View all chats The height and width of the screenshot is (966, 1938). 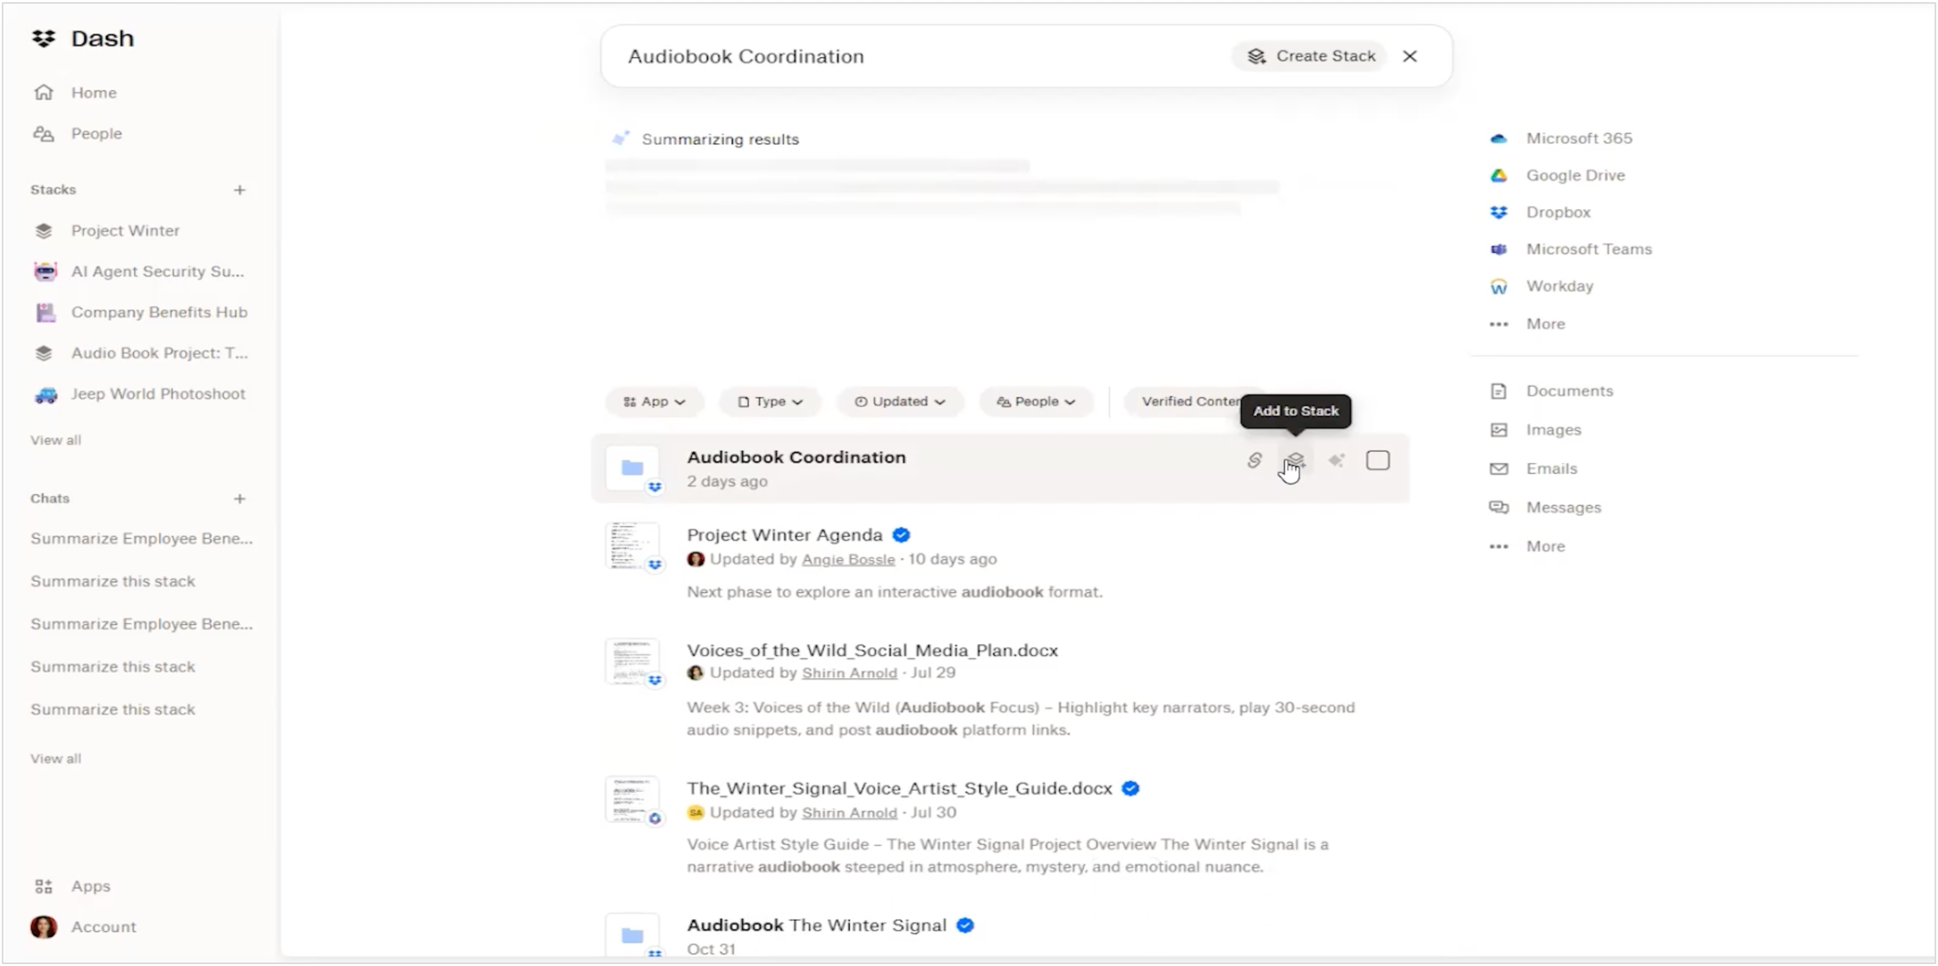(55, 759)
